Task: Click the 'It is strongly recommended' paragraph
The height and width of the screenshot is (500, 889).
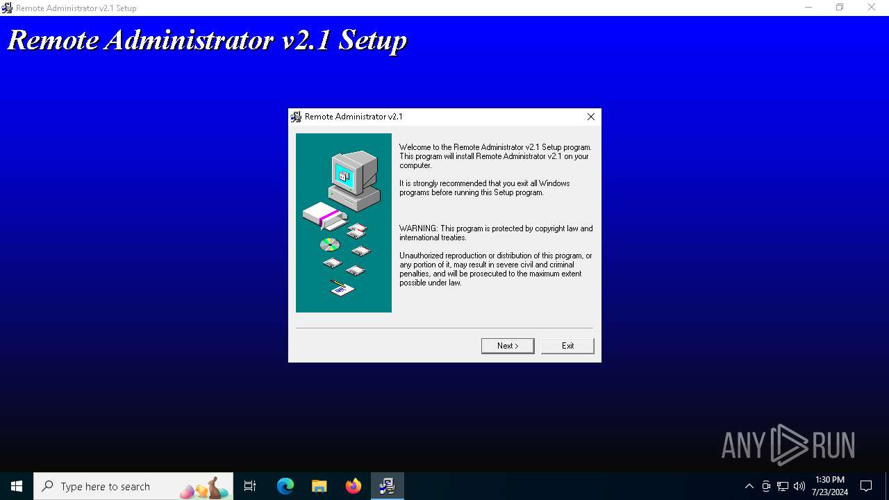Action: tap(484, 188)
